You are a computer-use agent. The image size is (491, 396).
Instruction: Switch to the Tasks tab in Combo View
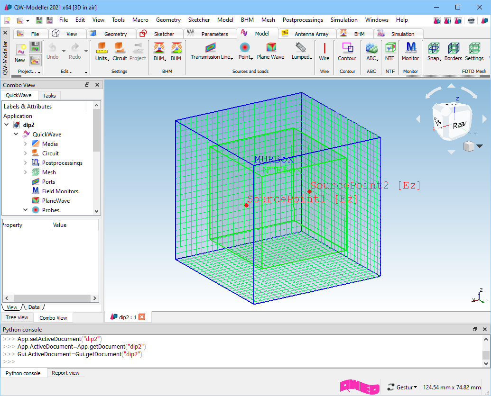49,95
